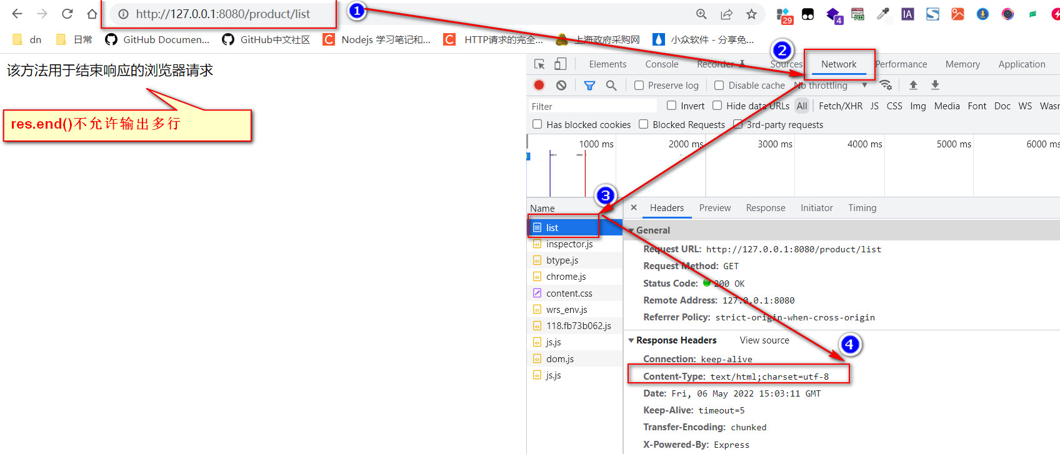Toggle the network filter funnel
Screen dimensions: 1060x454
pos(589,85)
